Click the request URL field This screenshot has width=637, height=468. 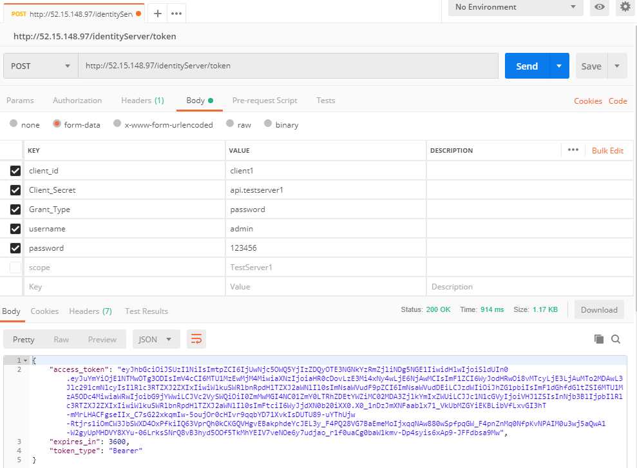[289, 66]
